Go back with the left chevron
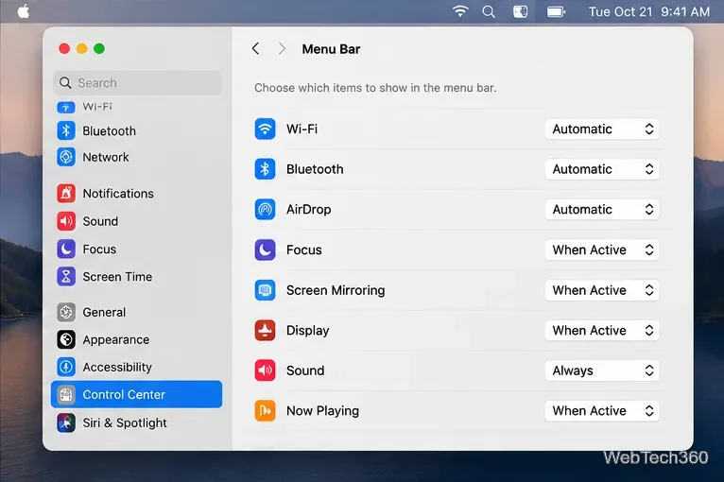724x482 pixels. click(x=256, y=48)
